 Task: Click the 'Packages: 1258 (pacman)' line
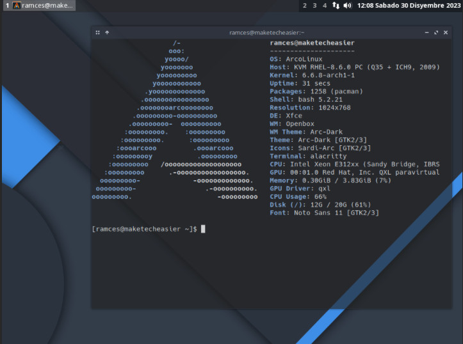(x=316, y=91)
